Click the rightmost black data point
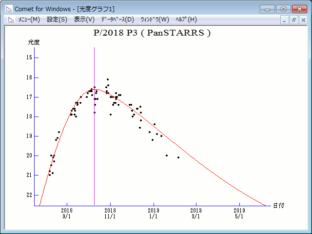312x234 pixels. [x=178, y=157]
